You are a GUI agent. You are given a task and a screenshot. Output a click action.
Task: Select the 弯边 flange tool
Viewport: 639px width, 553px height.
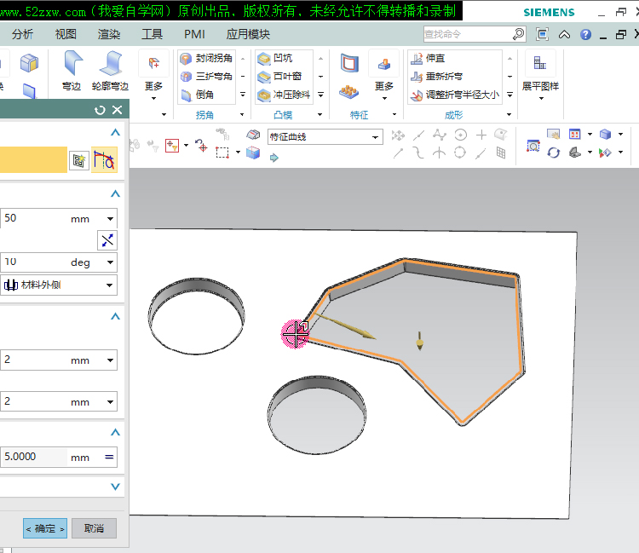point(72,71)
